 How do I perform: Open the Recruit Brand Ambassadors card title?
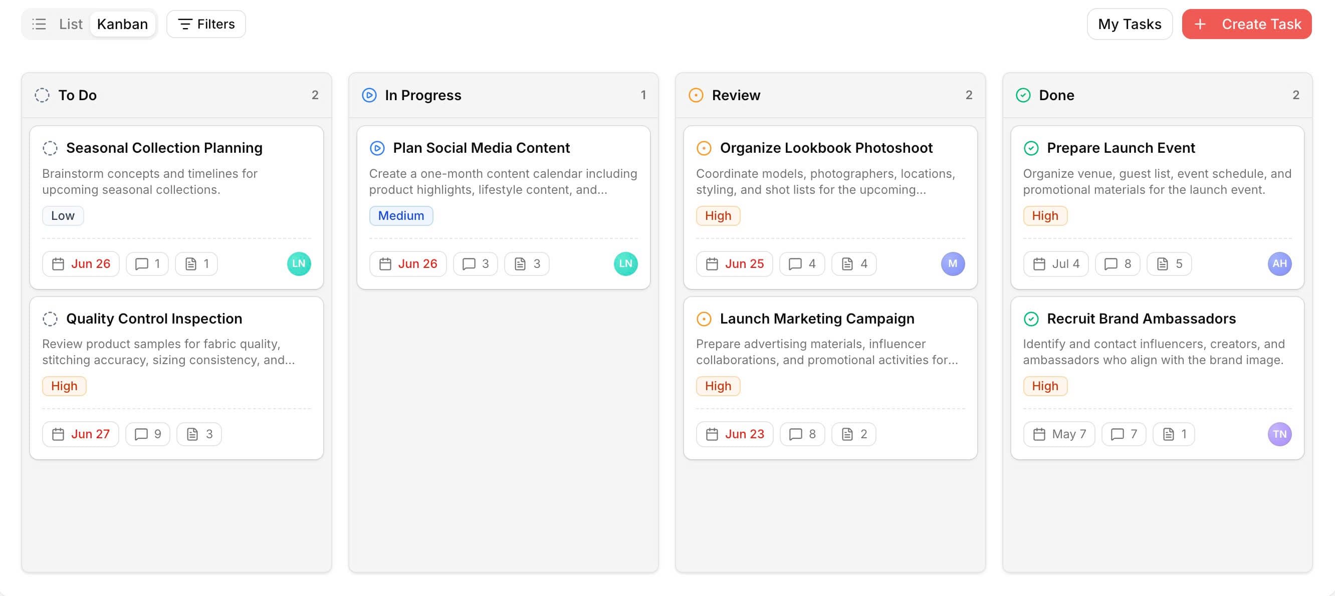pos(1141,319)
